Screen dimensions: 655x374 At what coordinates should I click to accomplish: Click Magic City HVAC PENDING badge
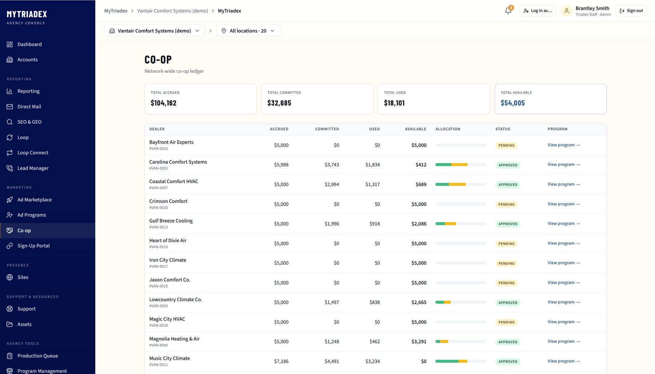pyautogui.click(x=507, y=322)
